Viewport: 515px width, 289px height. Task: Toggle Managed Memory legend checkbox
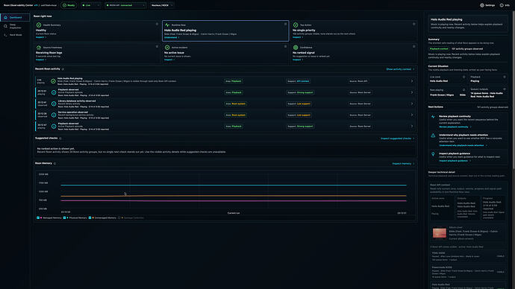tap(38, 217)
